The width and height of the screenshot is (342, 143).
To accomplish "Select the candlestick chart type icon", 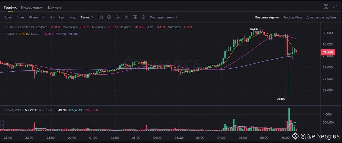I will click(x=126, y=17).
